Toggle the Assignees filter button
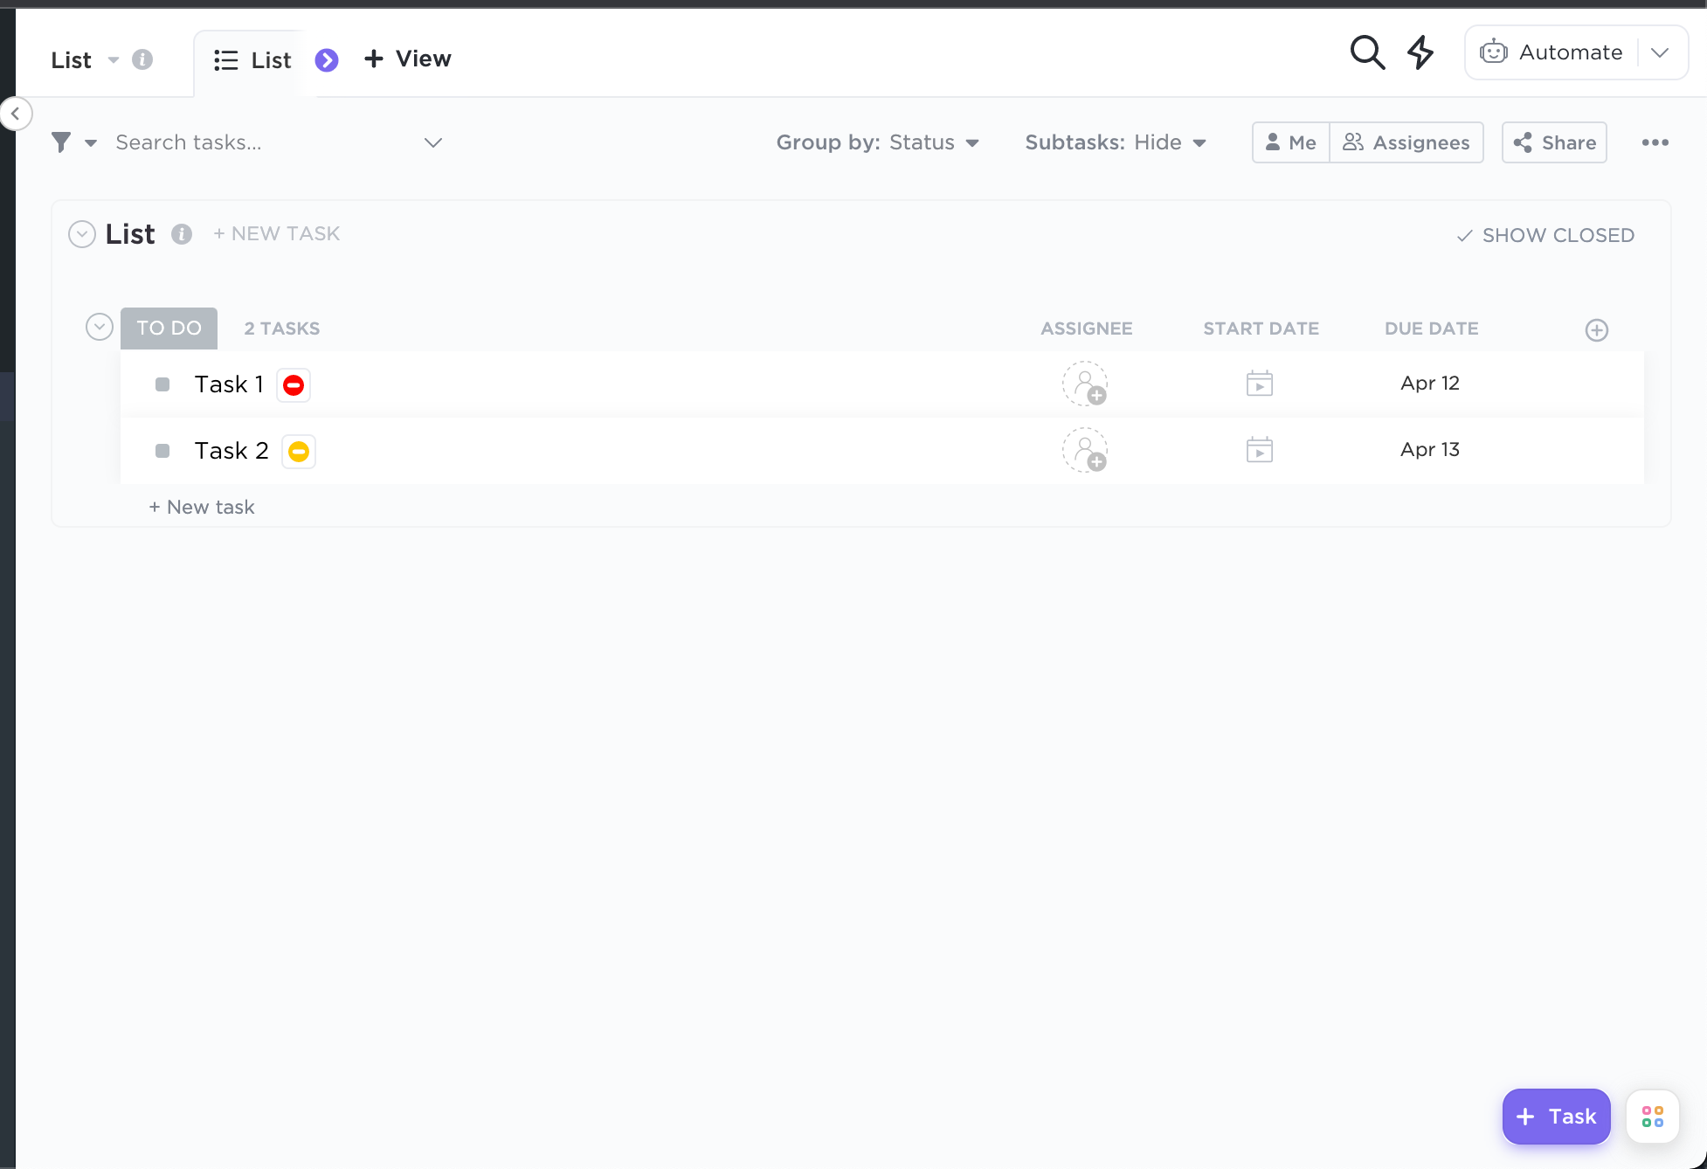 [1406, 142]
